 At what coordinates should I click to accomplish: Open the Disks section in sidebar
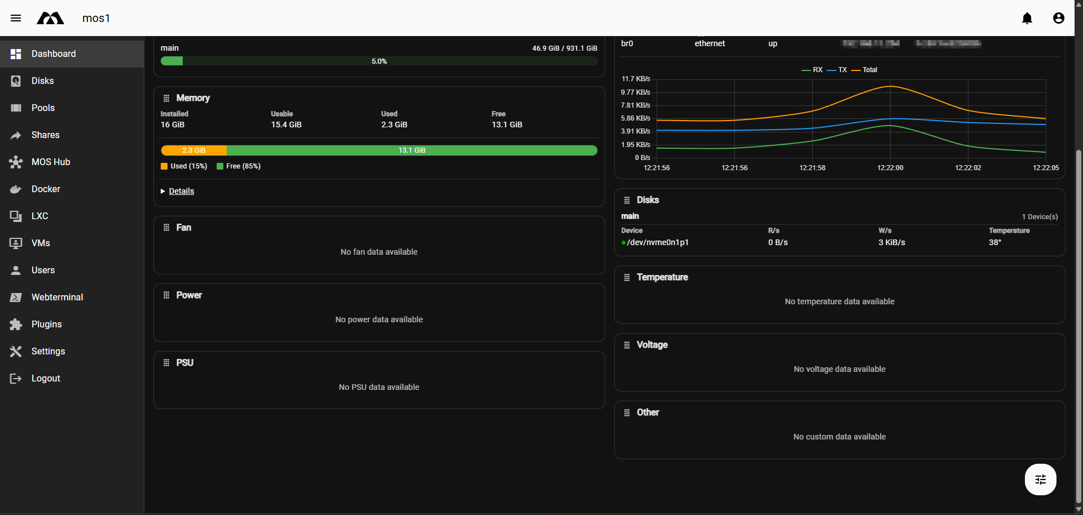pyautogui.click(x=42, y=81)
